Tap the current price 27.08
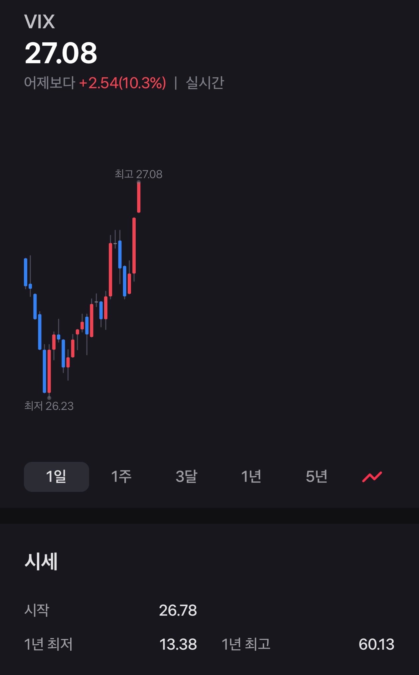This screenshot has width=419, height=675. point(61,53)
